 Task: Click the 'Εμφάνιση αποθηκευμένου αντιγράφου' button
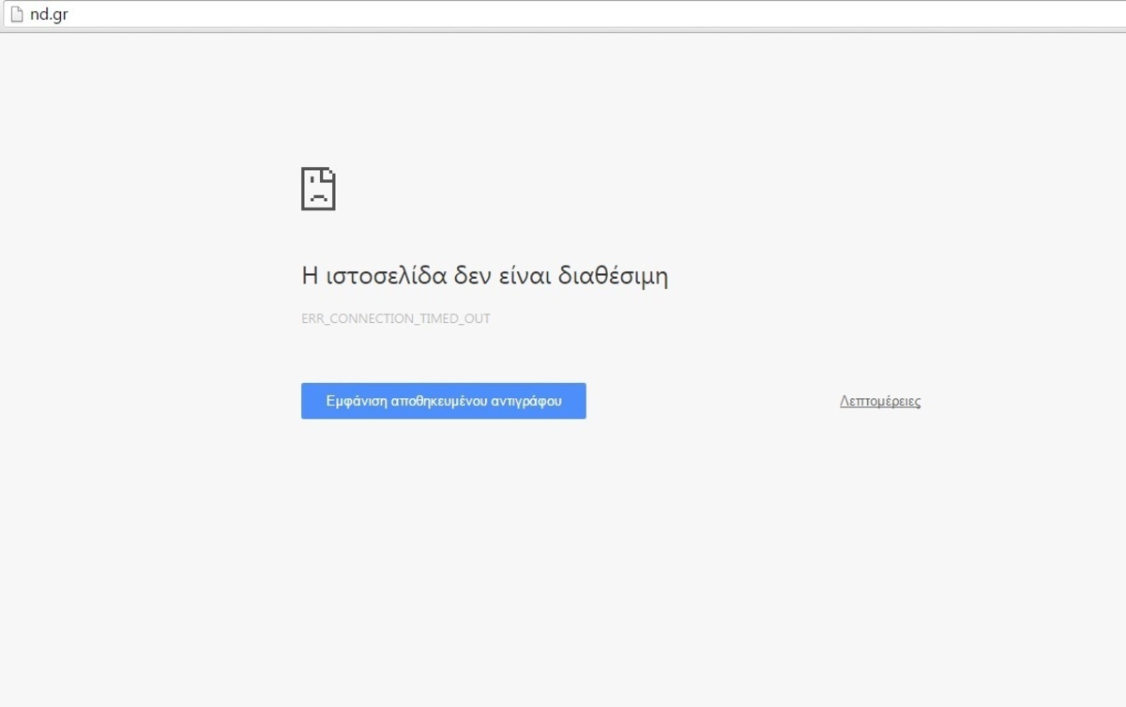click(444, 401)
